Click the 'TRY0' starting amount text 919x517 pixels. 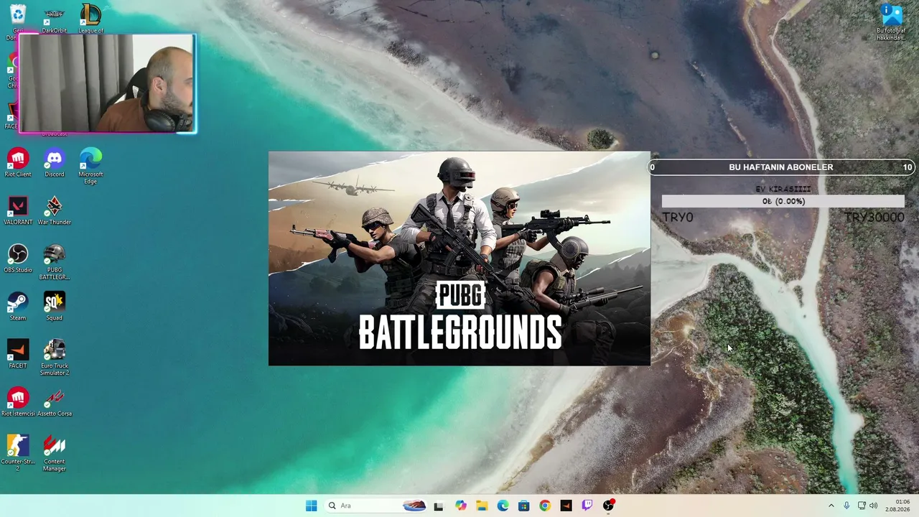coord(678,218)
